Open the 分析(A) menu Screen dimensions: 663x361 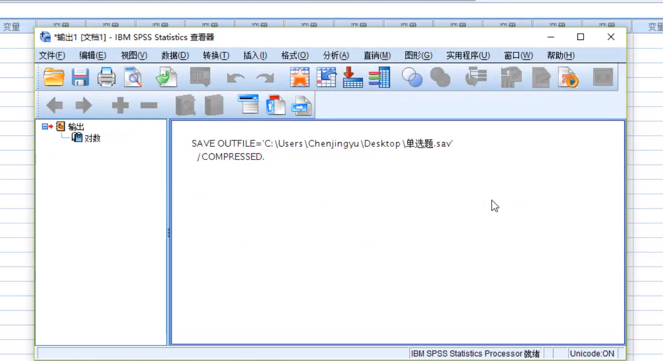point(336,56)
